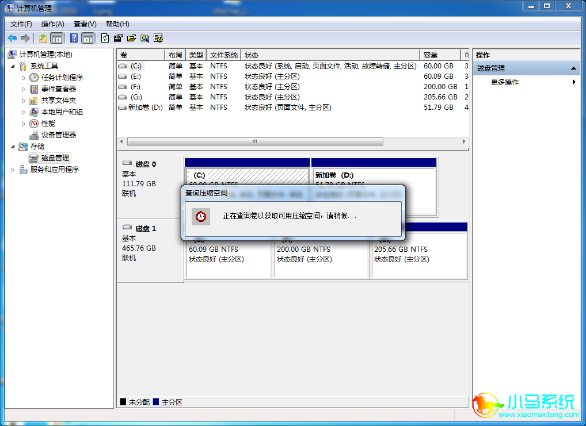This screenshot has height=426, width=586.
Task: Click the blue Help question mark icon
Action: (74, 38)
